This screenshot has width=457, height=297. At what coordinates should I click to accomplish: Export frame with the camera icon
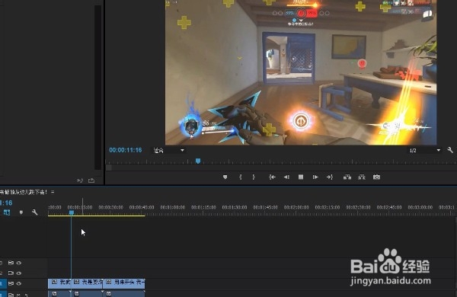tap(376, 177)
